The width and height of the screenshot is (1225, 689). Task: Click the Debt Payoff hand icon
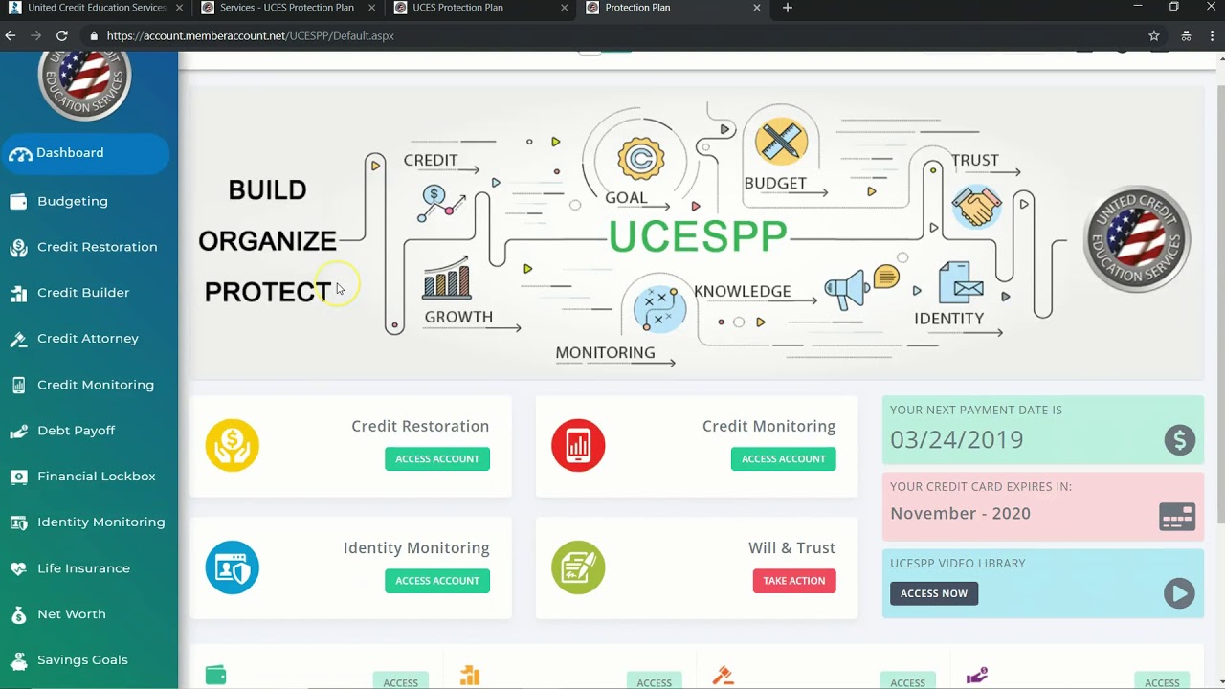click(x=18, y=432)
